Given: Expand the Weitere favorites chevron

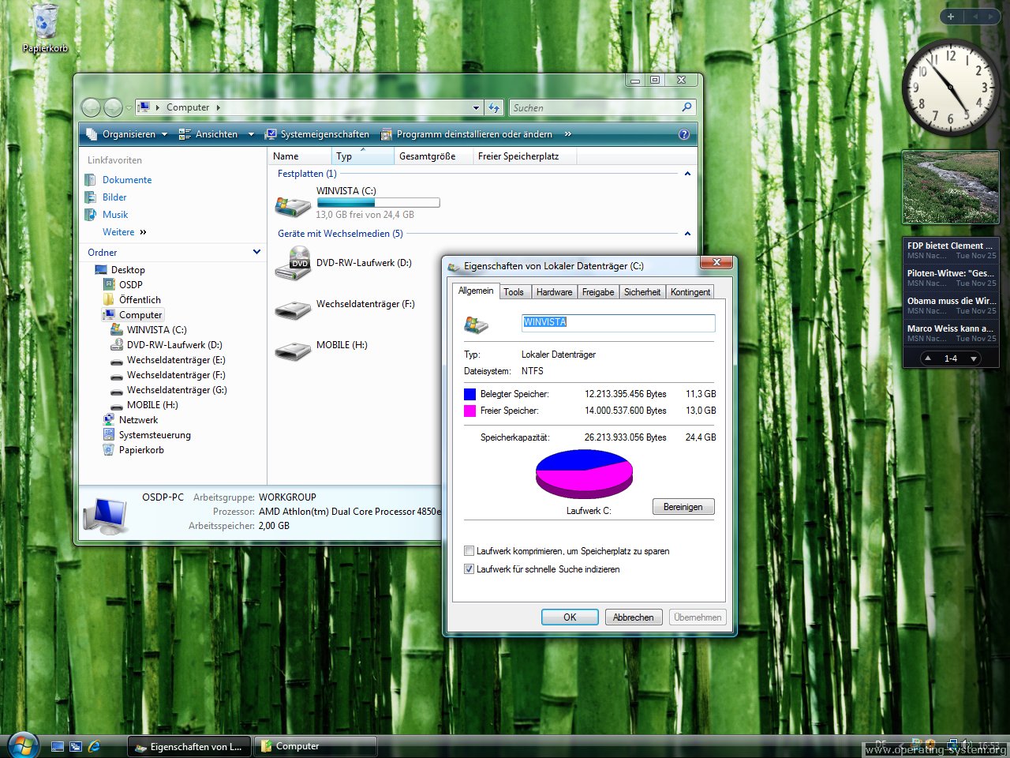Looking at the screenshot, I should (143, 232).
